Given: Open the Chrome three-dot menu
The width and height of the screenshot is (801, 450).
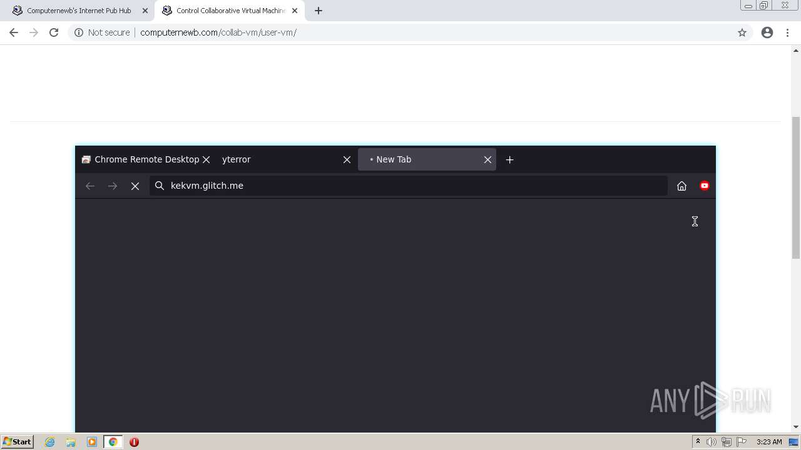Looking at the screenshot, I should (788, 32).
